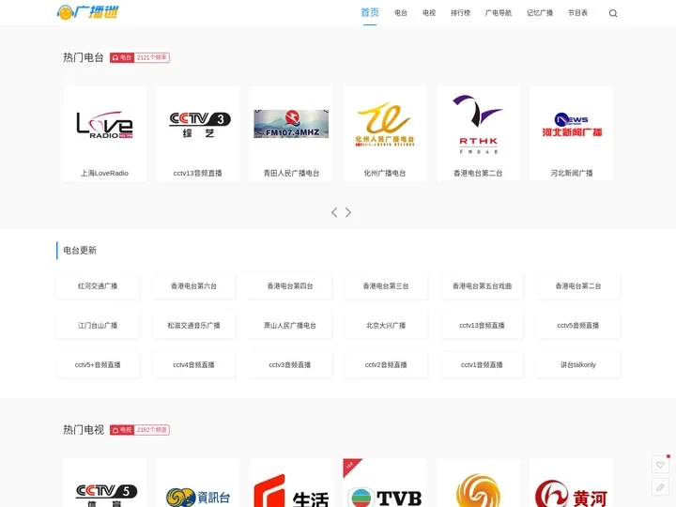Screen dimensions: 676x507
Task: Open 松滋交通音乐广播 link
Action: coord(194,326)
